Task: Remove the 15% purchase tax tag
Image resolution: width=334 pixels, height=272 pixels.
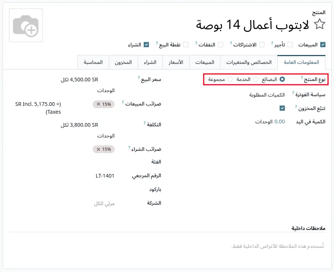Action: (x=98, y=149)
